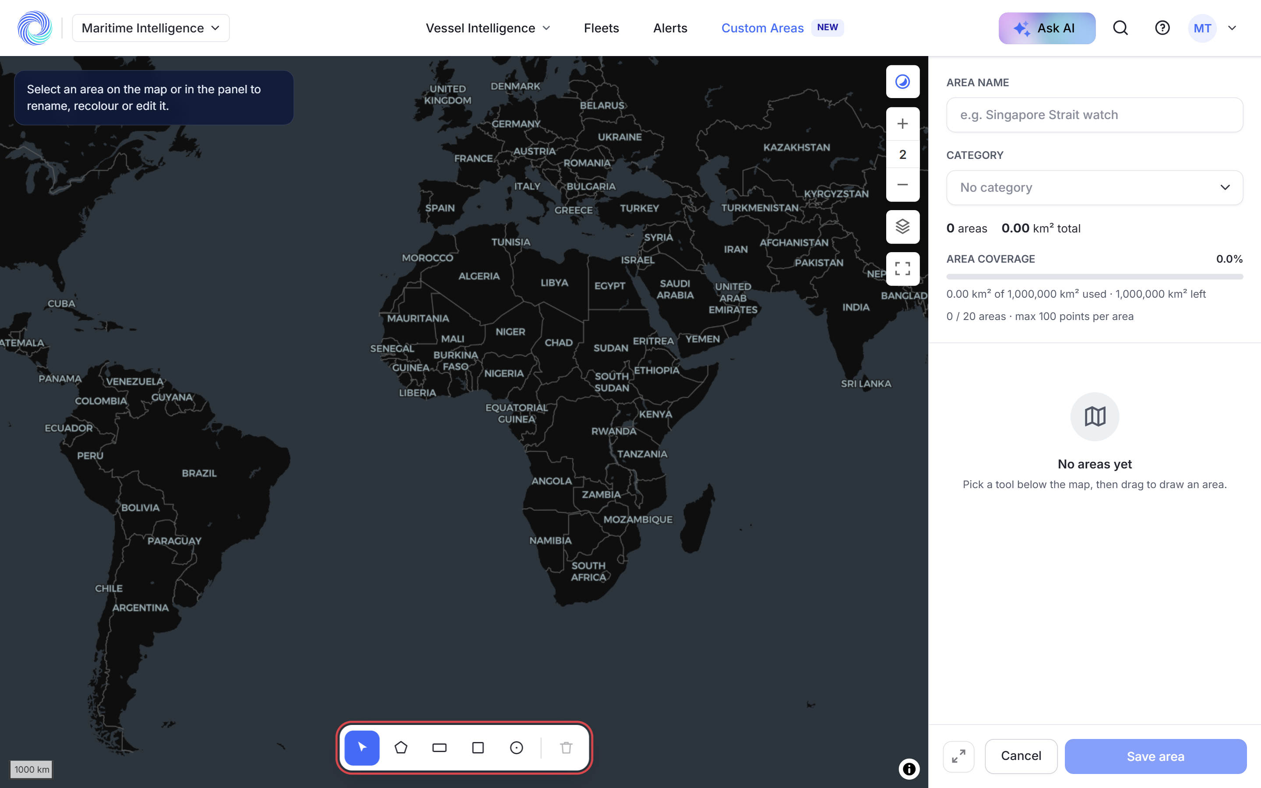Open the Custom Areas tab

tap(762, 28)
